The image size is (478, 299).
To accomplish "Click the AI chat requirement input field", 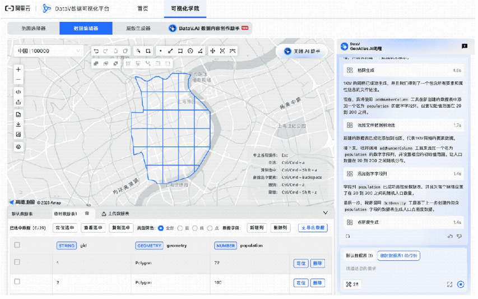I will point(403,269).
